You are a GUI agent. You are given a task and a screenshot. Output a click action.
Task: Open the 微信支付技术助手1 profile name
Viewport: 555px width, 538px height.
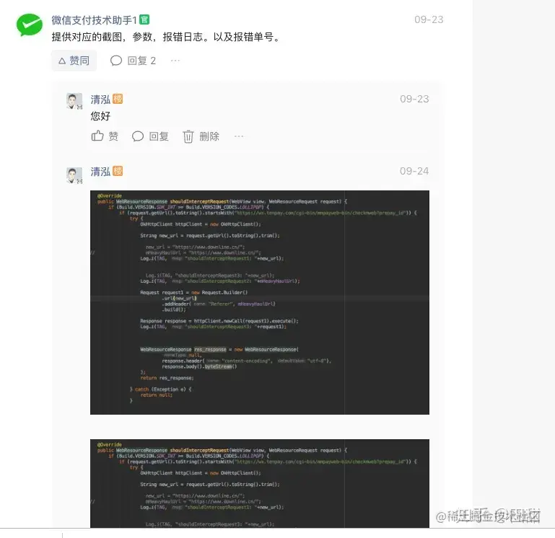pyautogui.click(x=94, y=20)
